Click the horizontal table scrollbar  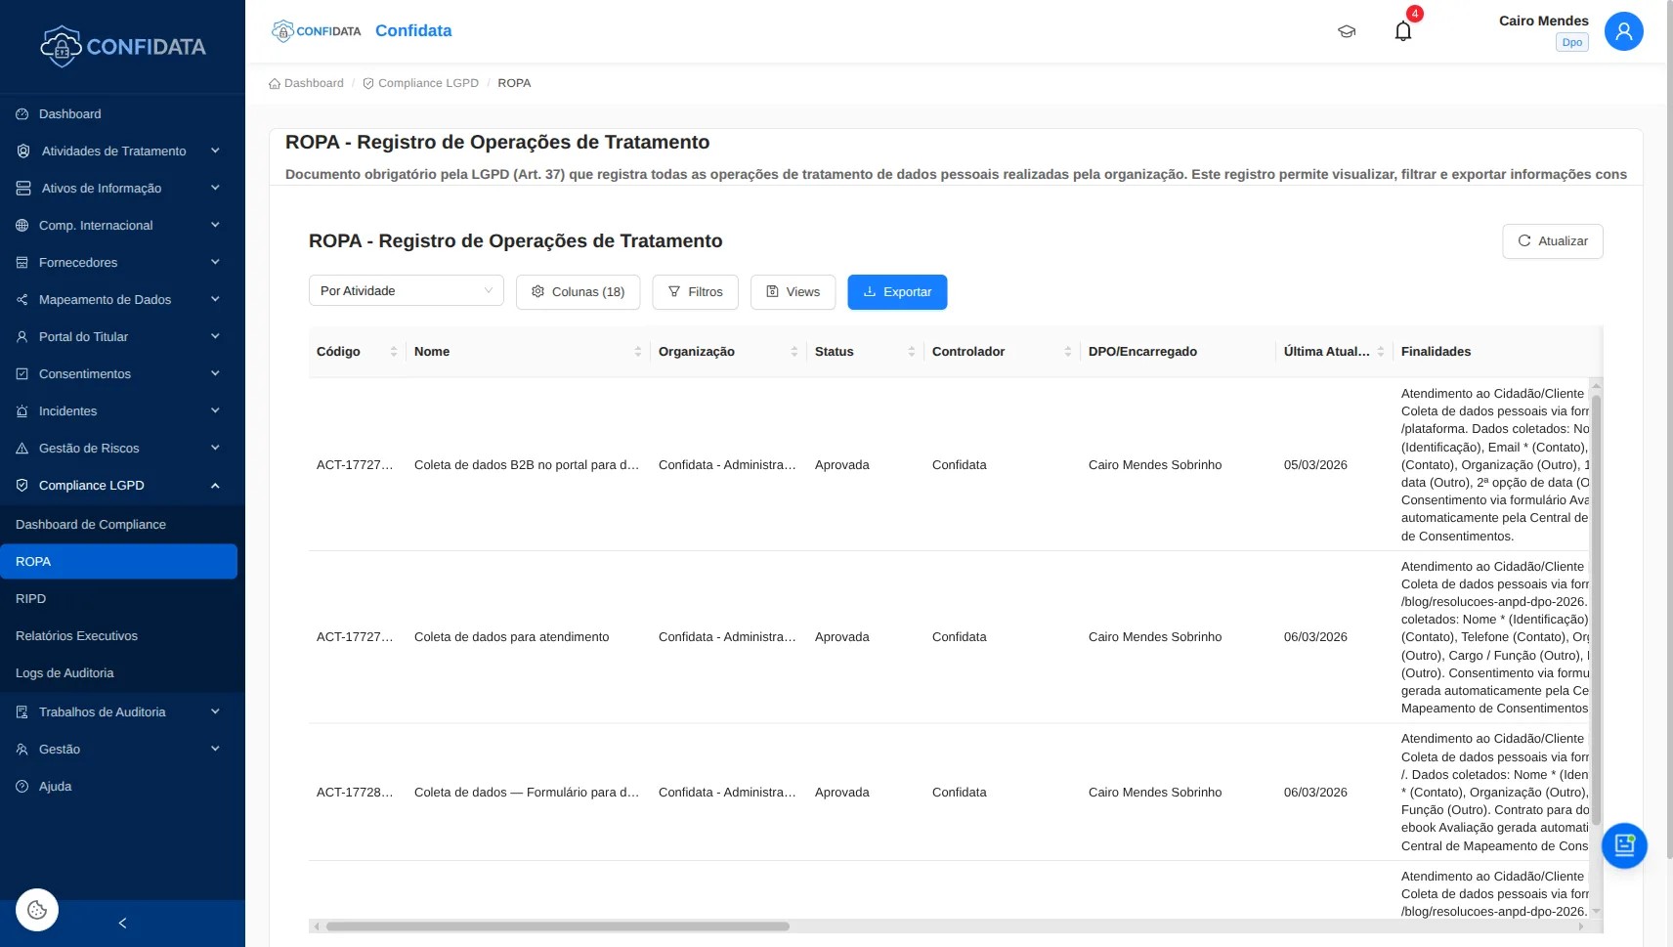coord(557,926)
